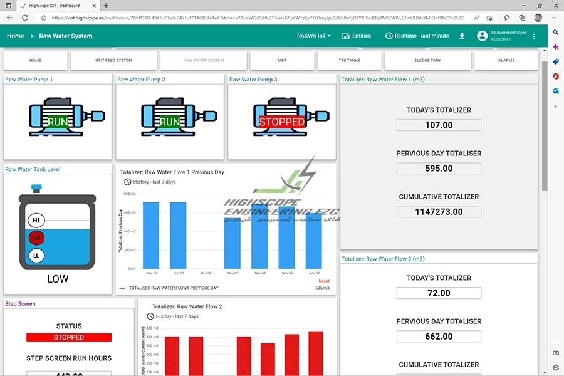Toggle TOTALISER RAW WATER FLOW1 PREVIOUS DAY legend
This screenshot has height=376, width=564.
pos(169,288)
